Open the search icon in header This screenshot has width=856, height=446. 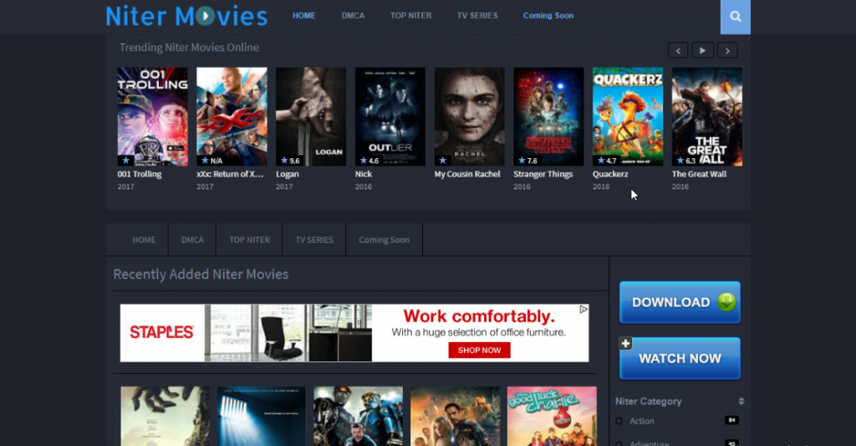click(735, 17)
